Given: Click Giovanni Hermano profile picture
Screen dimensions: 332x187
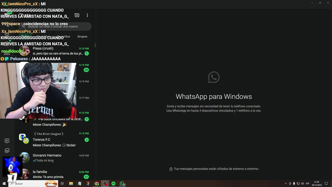Looking at the screenshot, I should [x=25, y=157].
